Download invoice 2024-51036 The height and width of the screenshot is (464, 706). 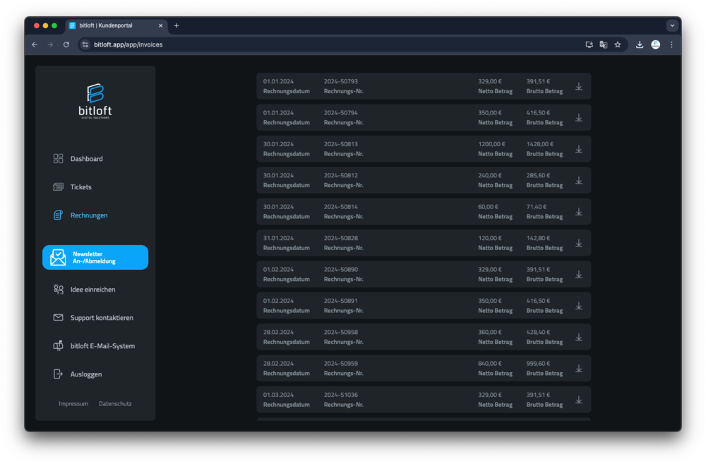(x=579, y=400)
